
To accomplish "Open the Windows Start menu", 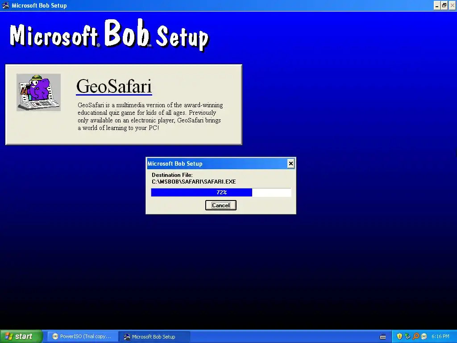I will point(21,336).
